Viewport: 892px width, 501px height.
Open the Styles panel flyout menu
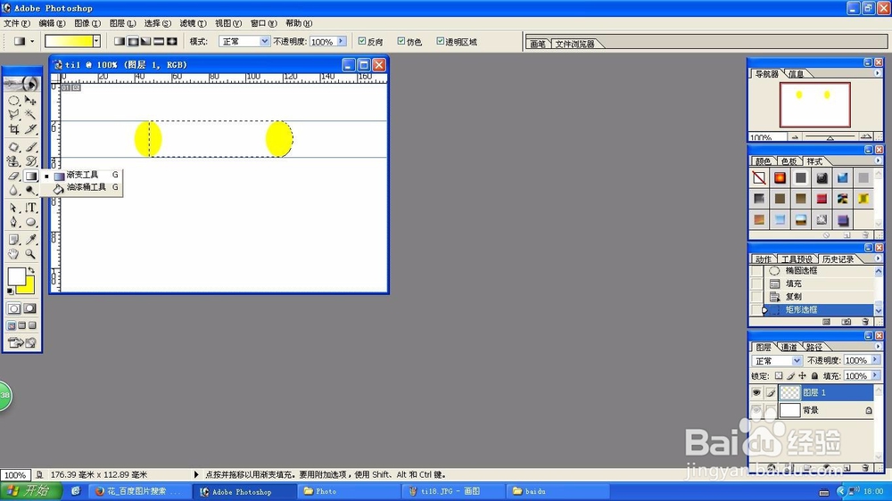[878, 160]
